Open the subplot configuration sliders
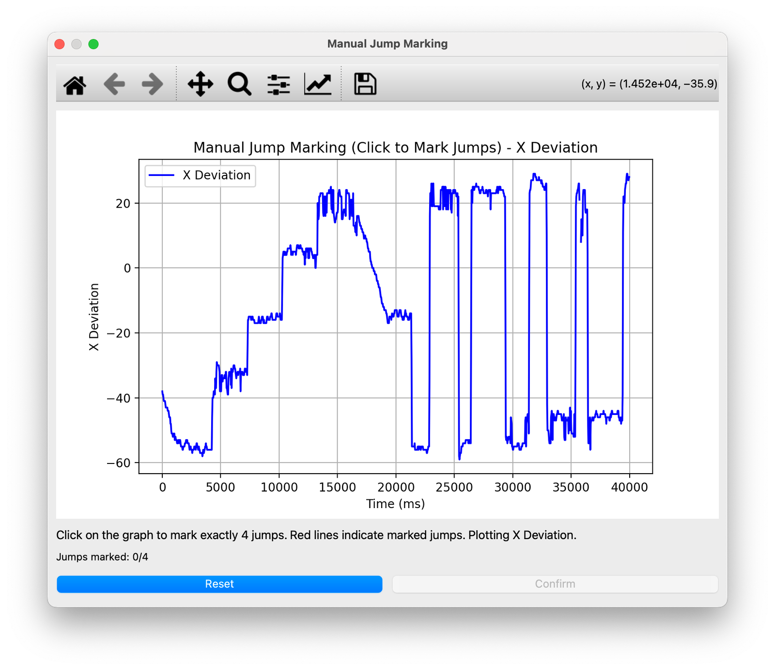This screenshot has height=670, width=775. click(277, 84)
